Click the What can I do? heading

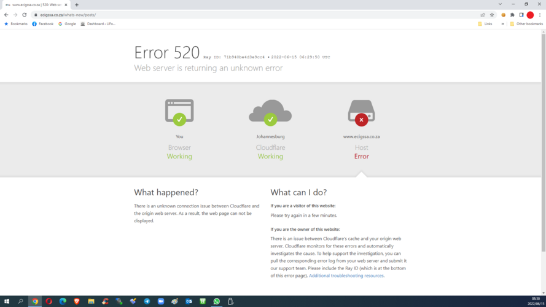pos(298,192)
